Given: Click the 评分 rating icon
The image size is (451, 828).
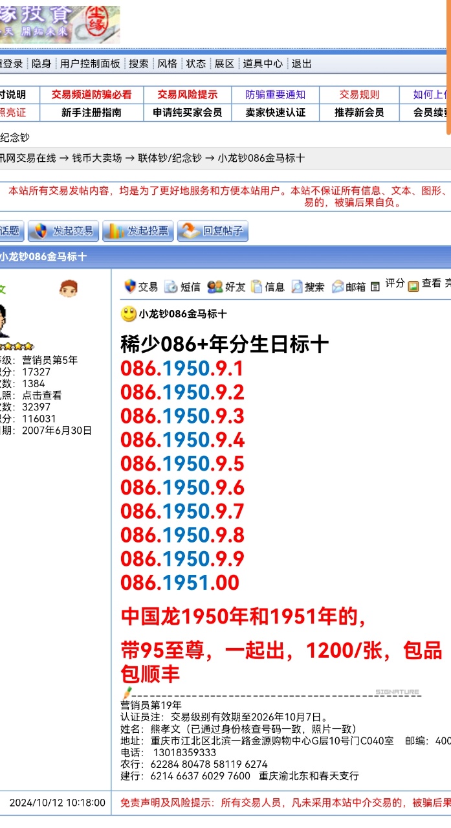Looking at the screenshot, I should click(375, 286).
